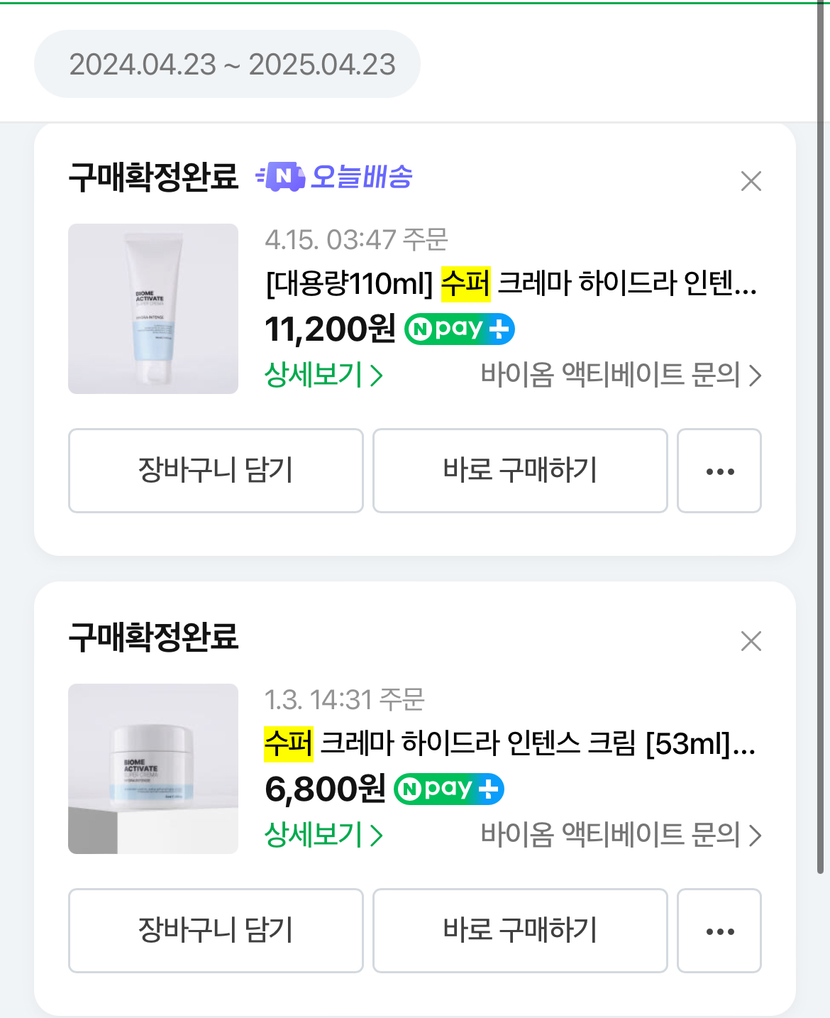Open more options for the 110ml order

point(719,471)
